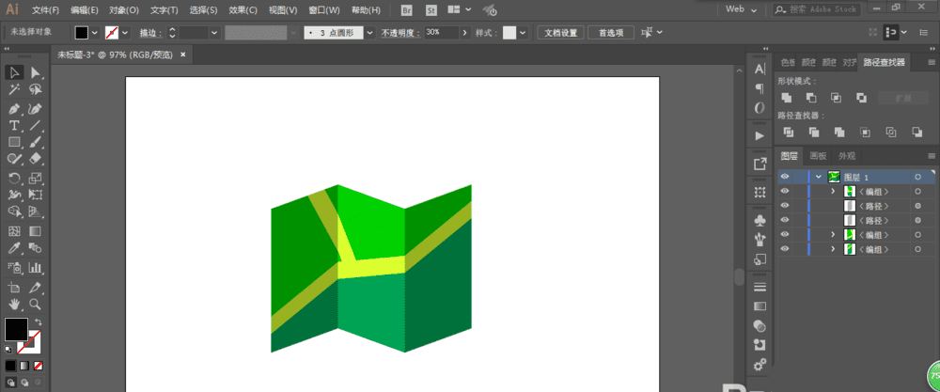This screenshot has height=392, width=940.
Task: Click the 文档设置 button
Action: point(562,32)
